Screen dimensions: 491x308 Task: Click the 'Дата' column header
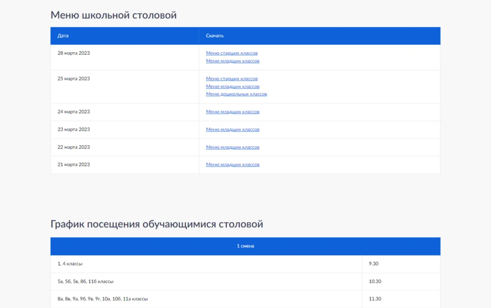124,36
